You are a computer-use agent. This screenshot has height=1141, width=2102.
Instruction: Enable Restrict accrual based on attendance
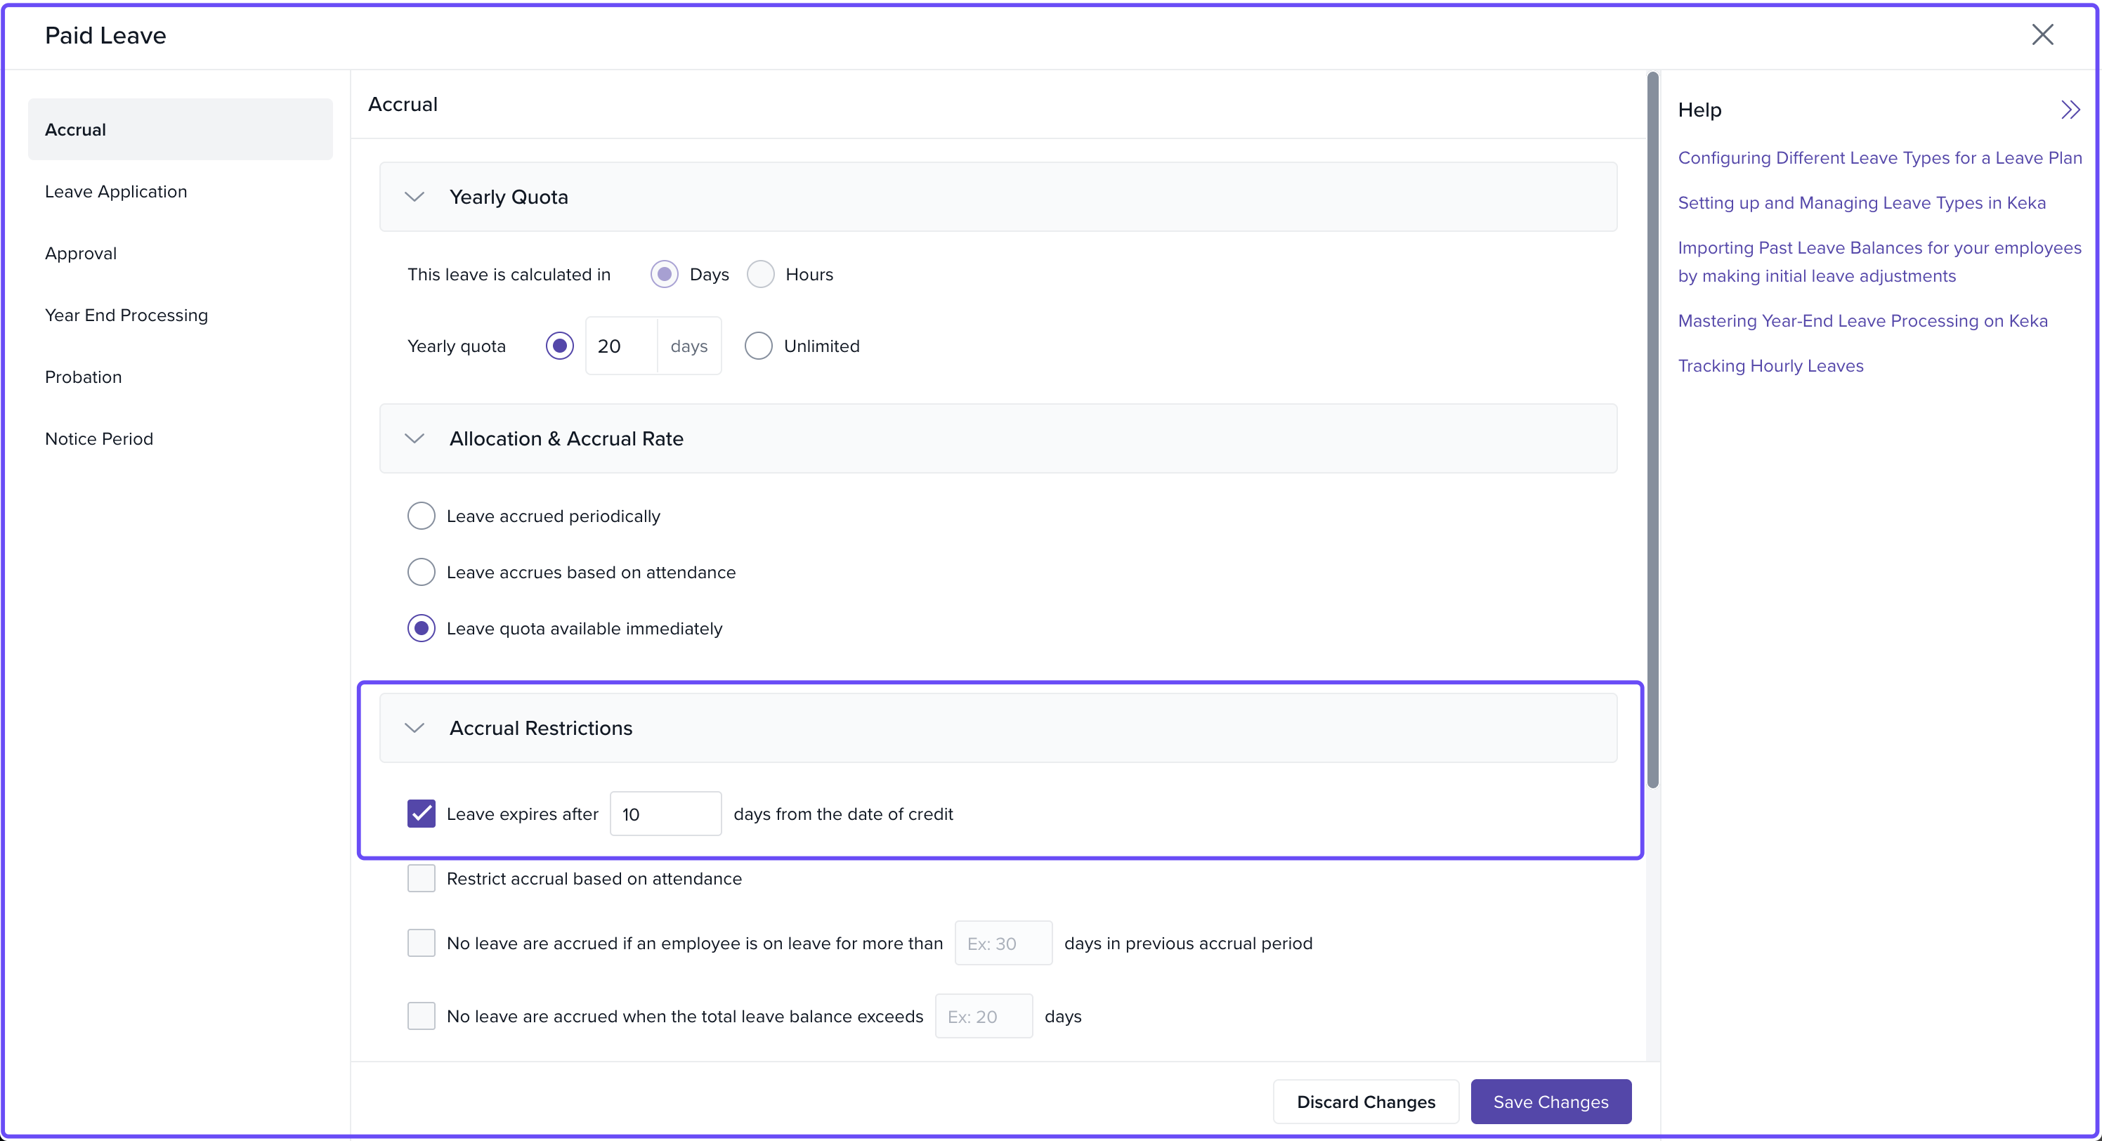coord(421,878)
